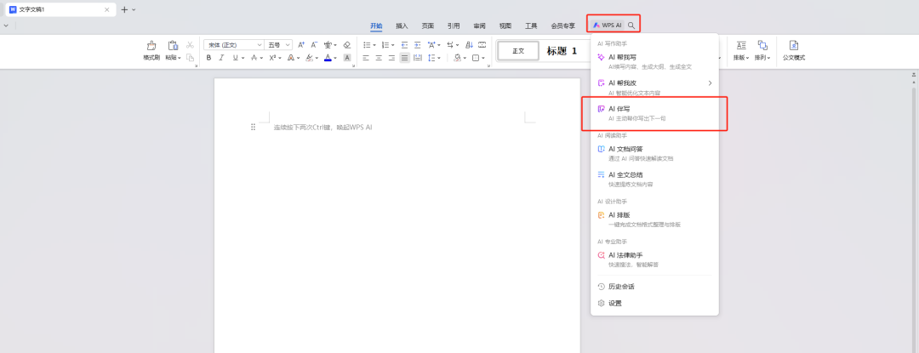Click the line spacing icon
919x353 pixels.
(431, 57)
